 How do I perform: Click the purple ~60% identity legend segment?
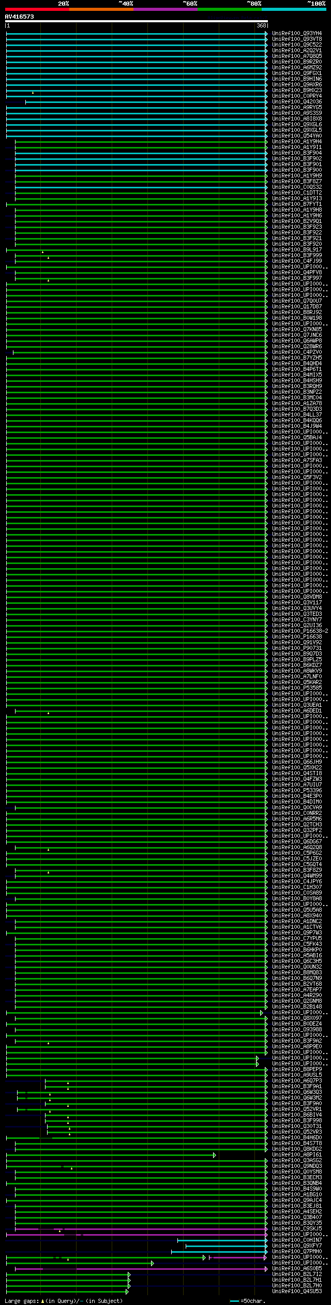(165, 9)
